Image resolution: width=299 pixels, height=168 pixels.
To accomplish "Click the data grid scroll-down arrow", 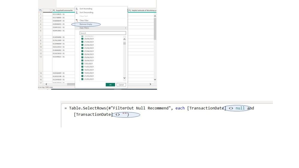I will [155, 80].
